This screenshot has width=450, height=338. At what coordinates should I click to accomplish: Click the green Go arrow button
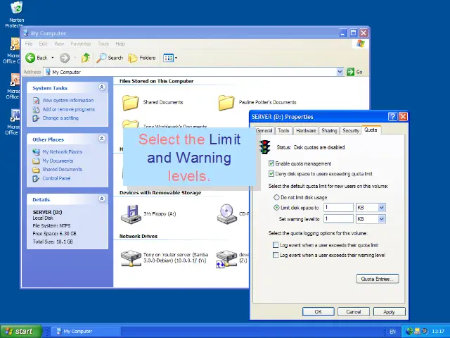pos(350,72)
